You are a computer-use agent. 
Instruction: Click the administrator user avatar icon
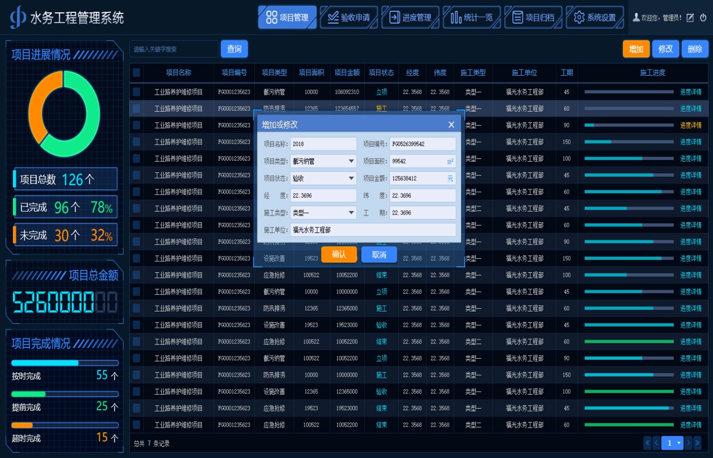pyautogui.click(x=636, y=17)
